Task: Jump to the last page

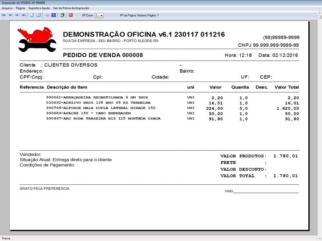Action: click(x=23, y=15)
